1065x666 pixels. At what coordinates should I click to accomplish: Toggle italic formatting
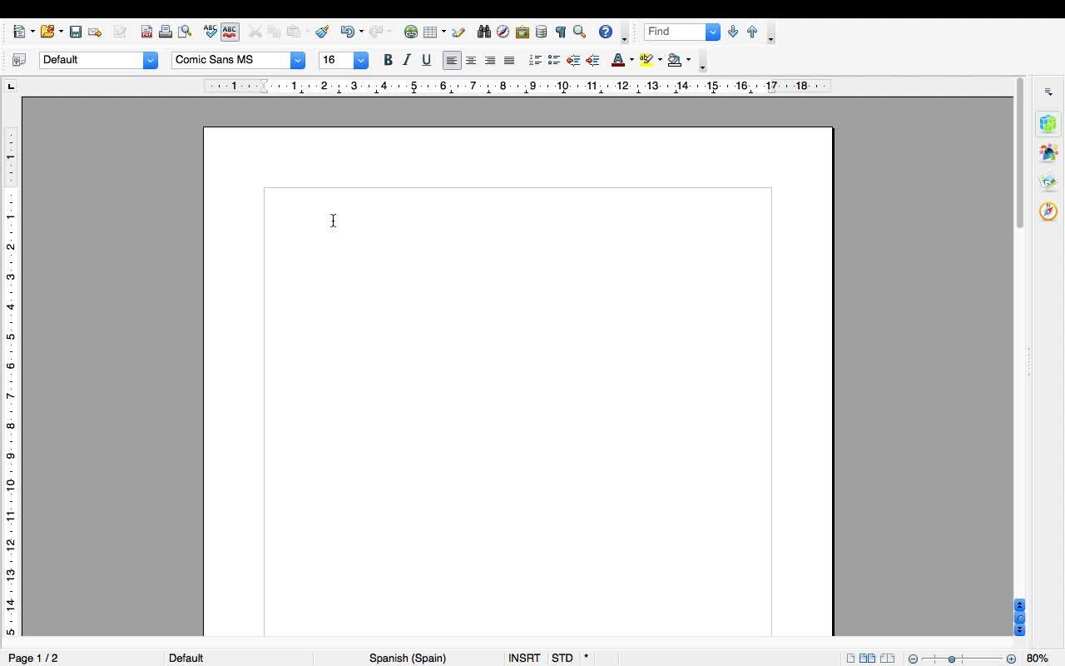pyautogui.click(x=407, y=60)
